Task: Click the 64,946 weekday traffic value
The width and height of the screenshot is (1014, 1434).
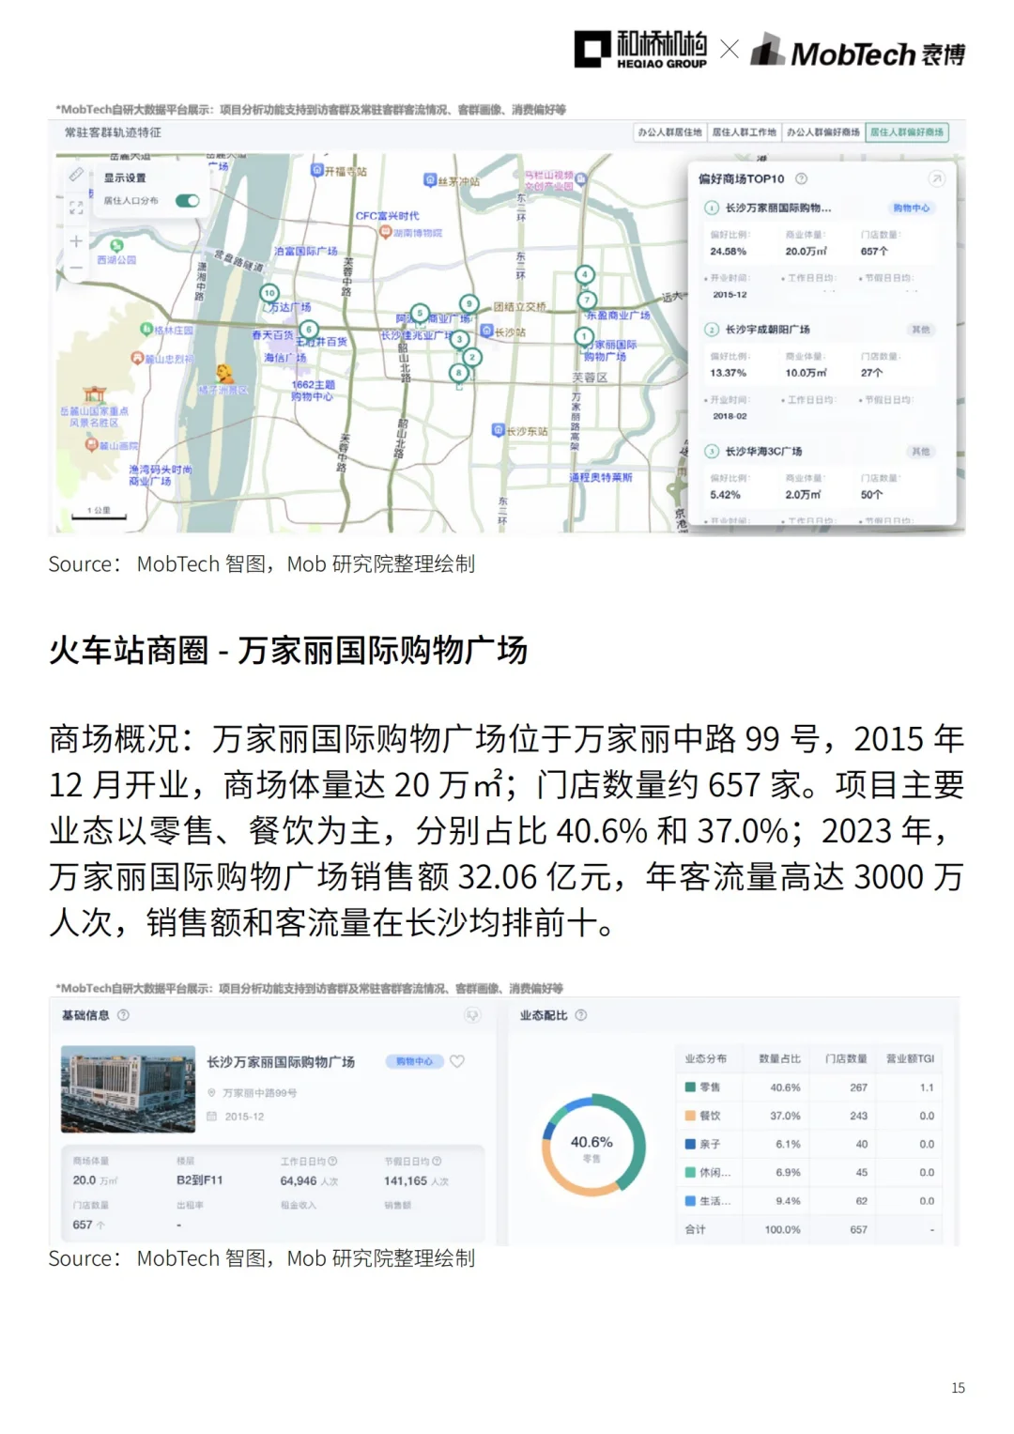Action: (x=299, y=1181)
